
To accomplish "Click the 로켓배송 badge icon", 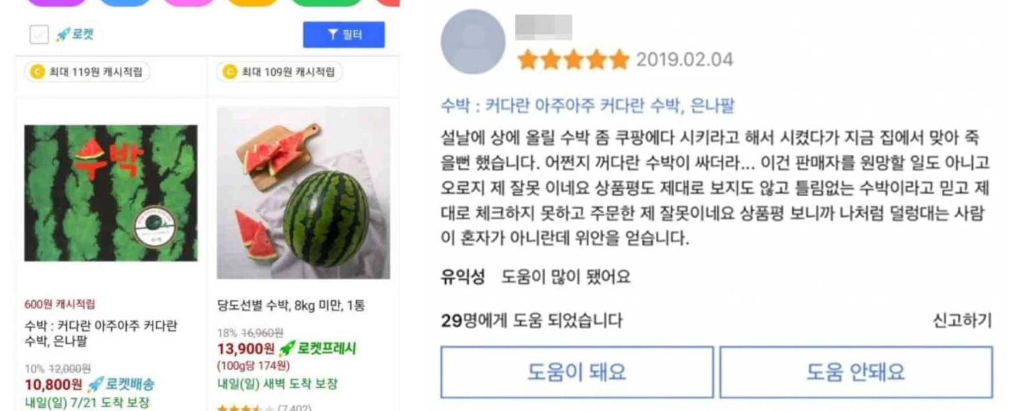I will (x=95, y=384).
